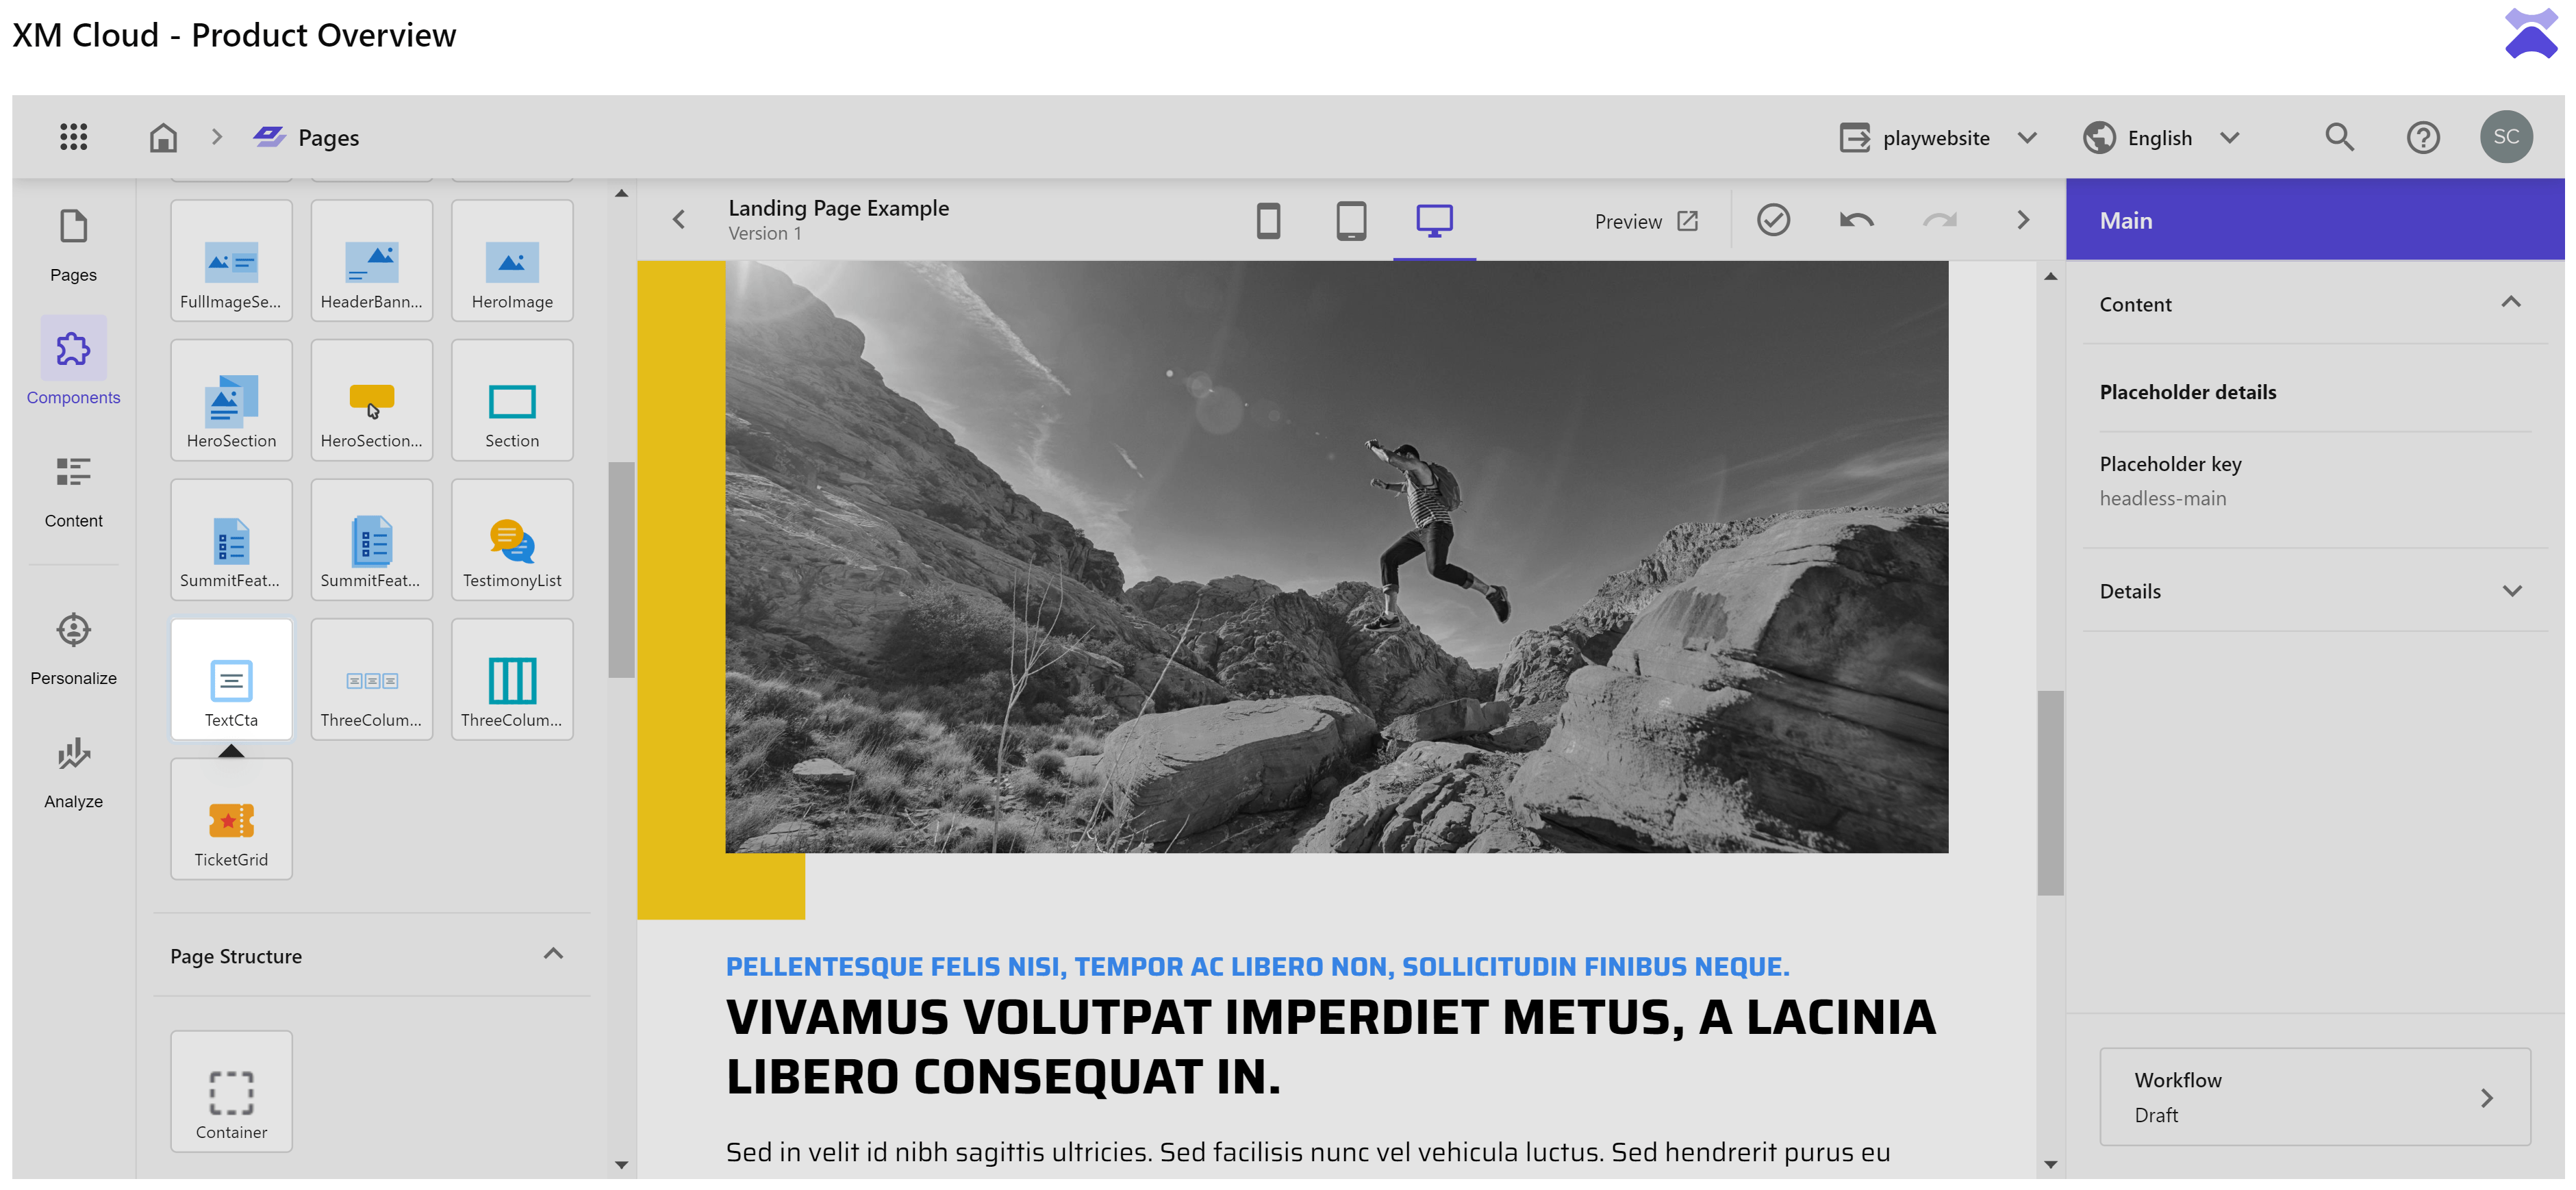
Task: Click the publish checkmark circle icon
Action: pyautogui.click(x=1773, y=220)
